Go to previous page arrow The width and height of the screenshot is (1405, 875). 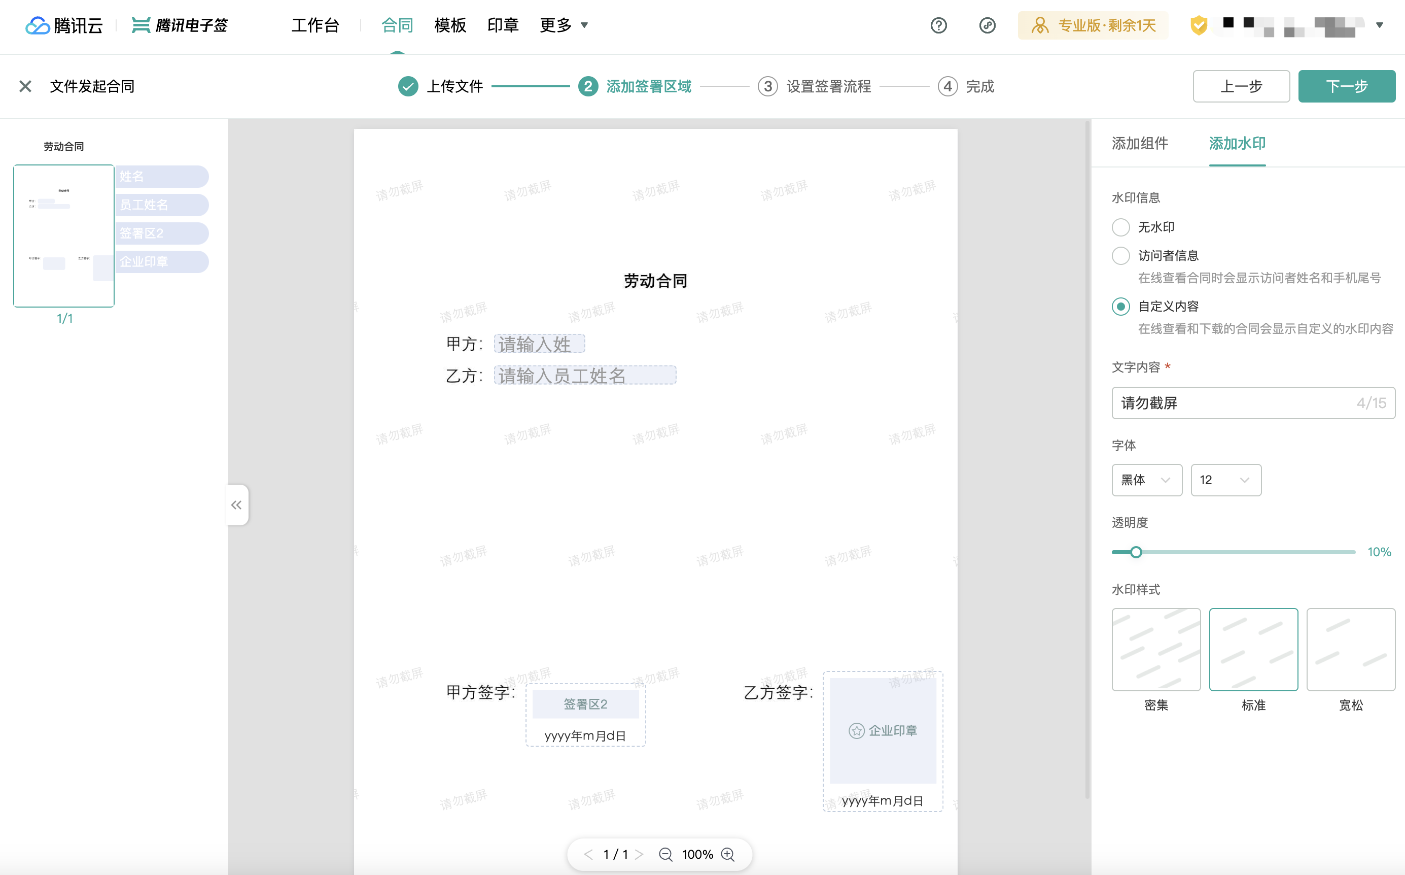click(588, 854)
